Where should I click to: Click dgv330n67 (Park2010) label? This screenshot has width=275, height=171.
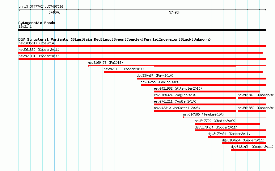click(x=155, y=75)
